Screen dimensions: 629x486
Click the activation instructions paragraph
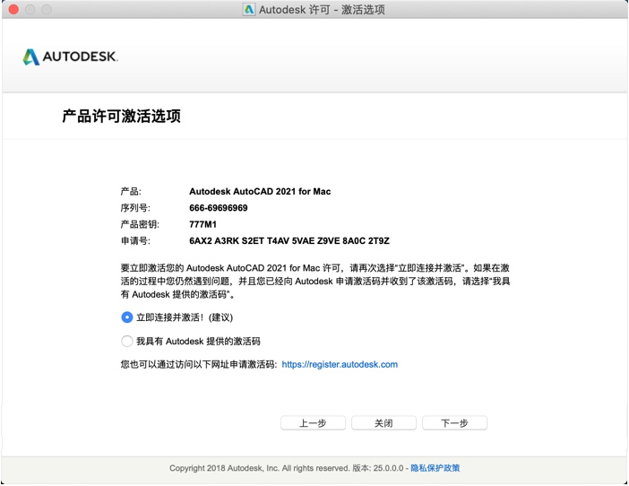(315, 282)
